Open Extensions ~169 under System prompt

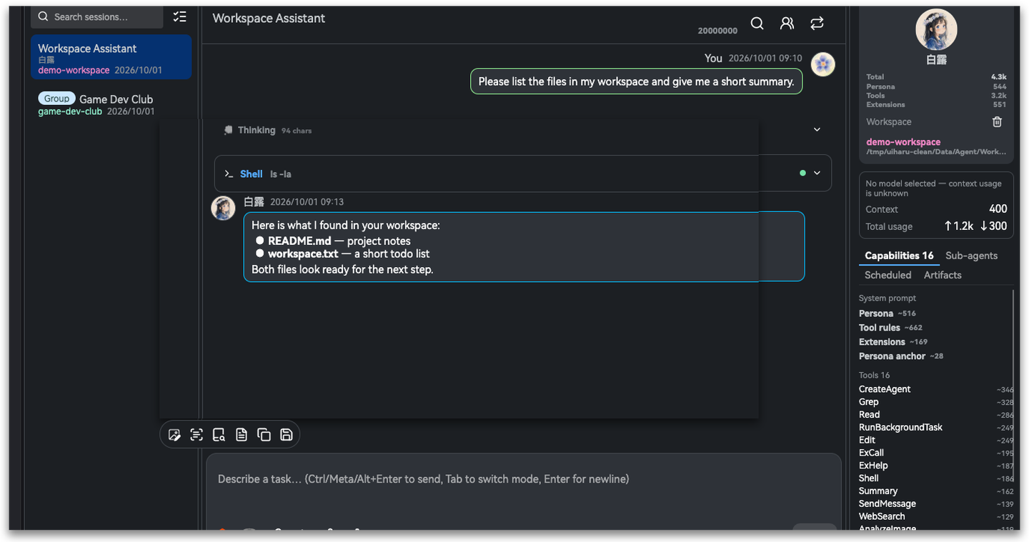pos(893,342)
